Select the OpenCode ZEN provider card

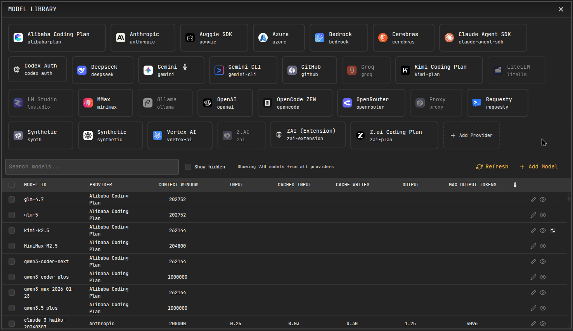pyautogui.click(x=295, y=103)
